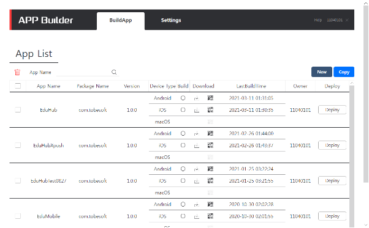This screenshot has width=369, height=228.
Task: Start the Android build for EduHub
Action: pos(183,98)
